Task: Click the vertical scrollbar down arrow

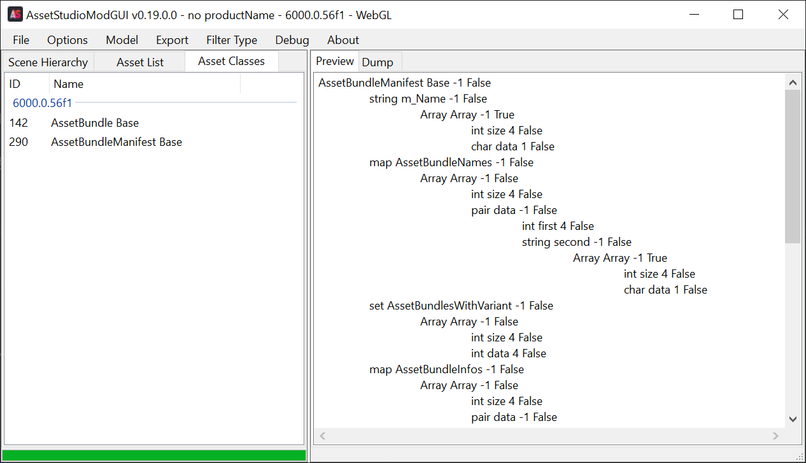Action: tap(793, 418)
